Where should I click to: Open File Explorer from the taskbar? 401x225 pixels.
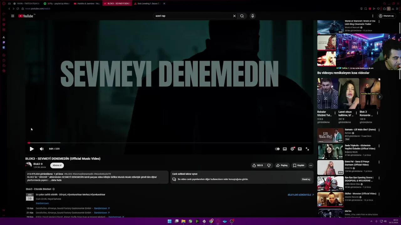click(183, 221)
